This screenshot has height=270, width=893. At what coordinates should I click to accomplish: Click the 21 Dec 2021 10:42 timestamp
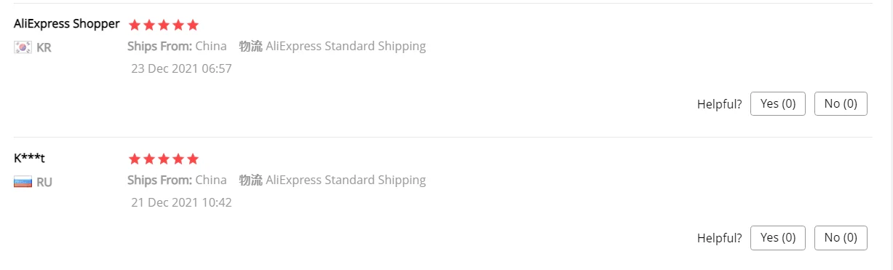click(181, 202)
